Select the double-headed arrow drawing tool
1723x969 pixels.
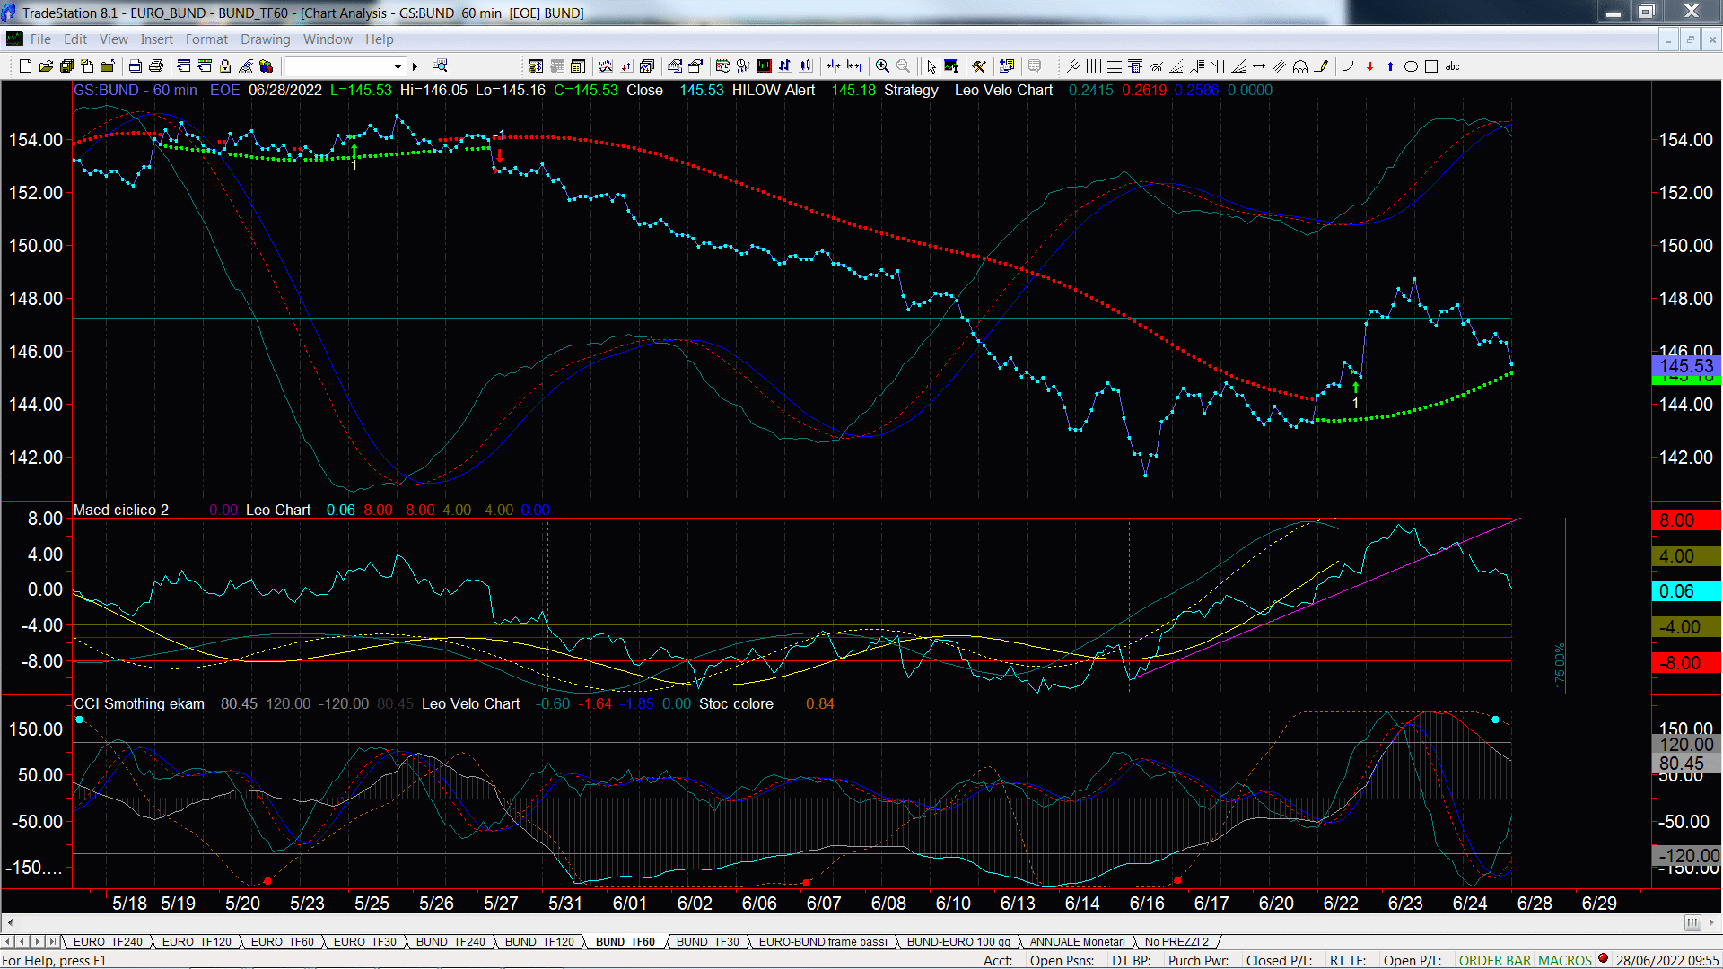click(1259, 66)
